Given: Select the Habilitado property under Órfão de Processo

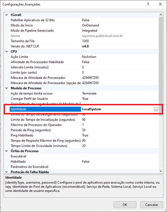Looking at the screenshot, I should click(18, 161).
